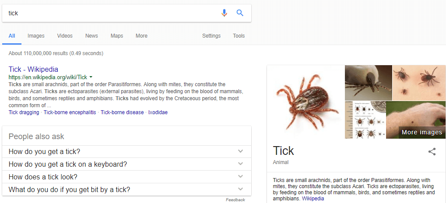
Task: Open the "Tick - Wikipedia" result title
Action: (34, 69)
